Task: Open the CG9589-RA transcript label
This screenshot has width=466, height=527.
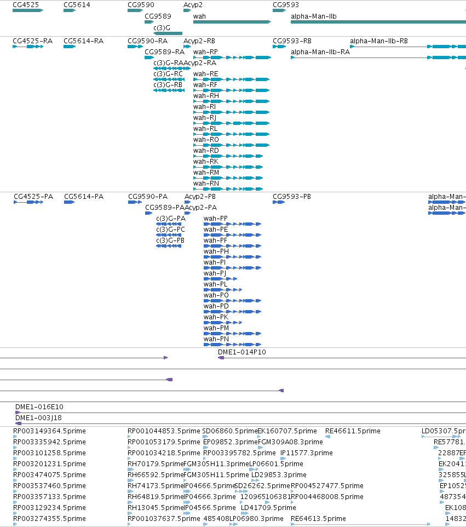Action: coord(165,52)
